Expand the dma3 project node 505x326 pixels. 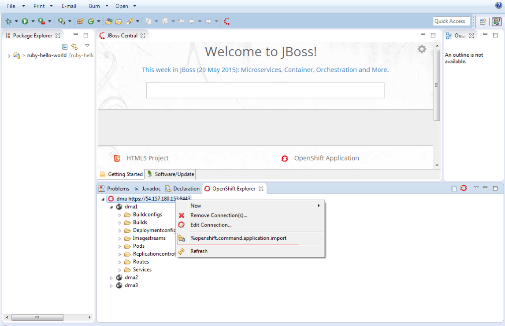[x=111, y=286]
